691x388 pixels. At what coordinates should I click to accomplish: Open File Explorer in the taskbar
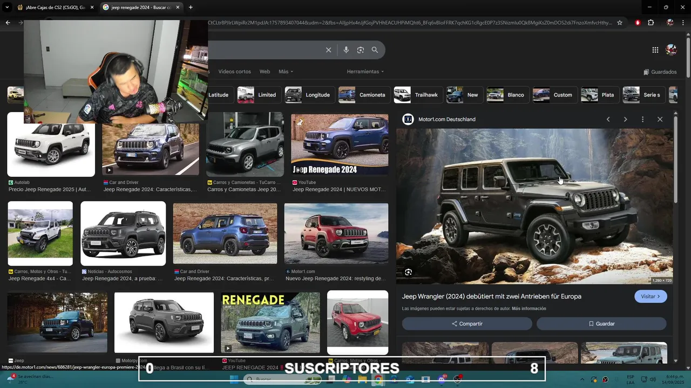click(x=362, y=379)
